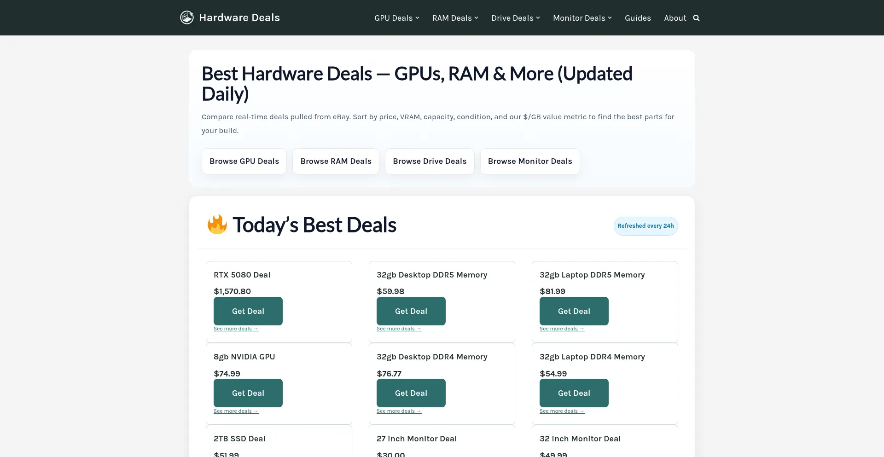Click the fire emoji beside Today's Best Deals
The image size is (884, 457).
click(217, 225)
